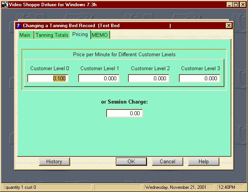Click into Customer Level 3 price field
Screen dimensions: 248x192
(199, 78)
